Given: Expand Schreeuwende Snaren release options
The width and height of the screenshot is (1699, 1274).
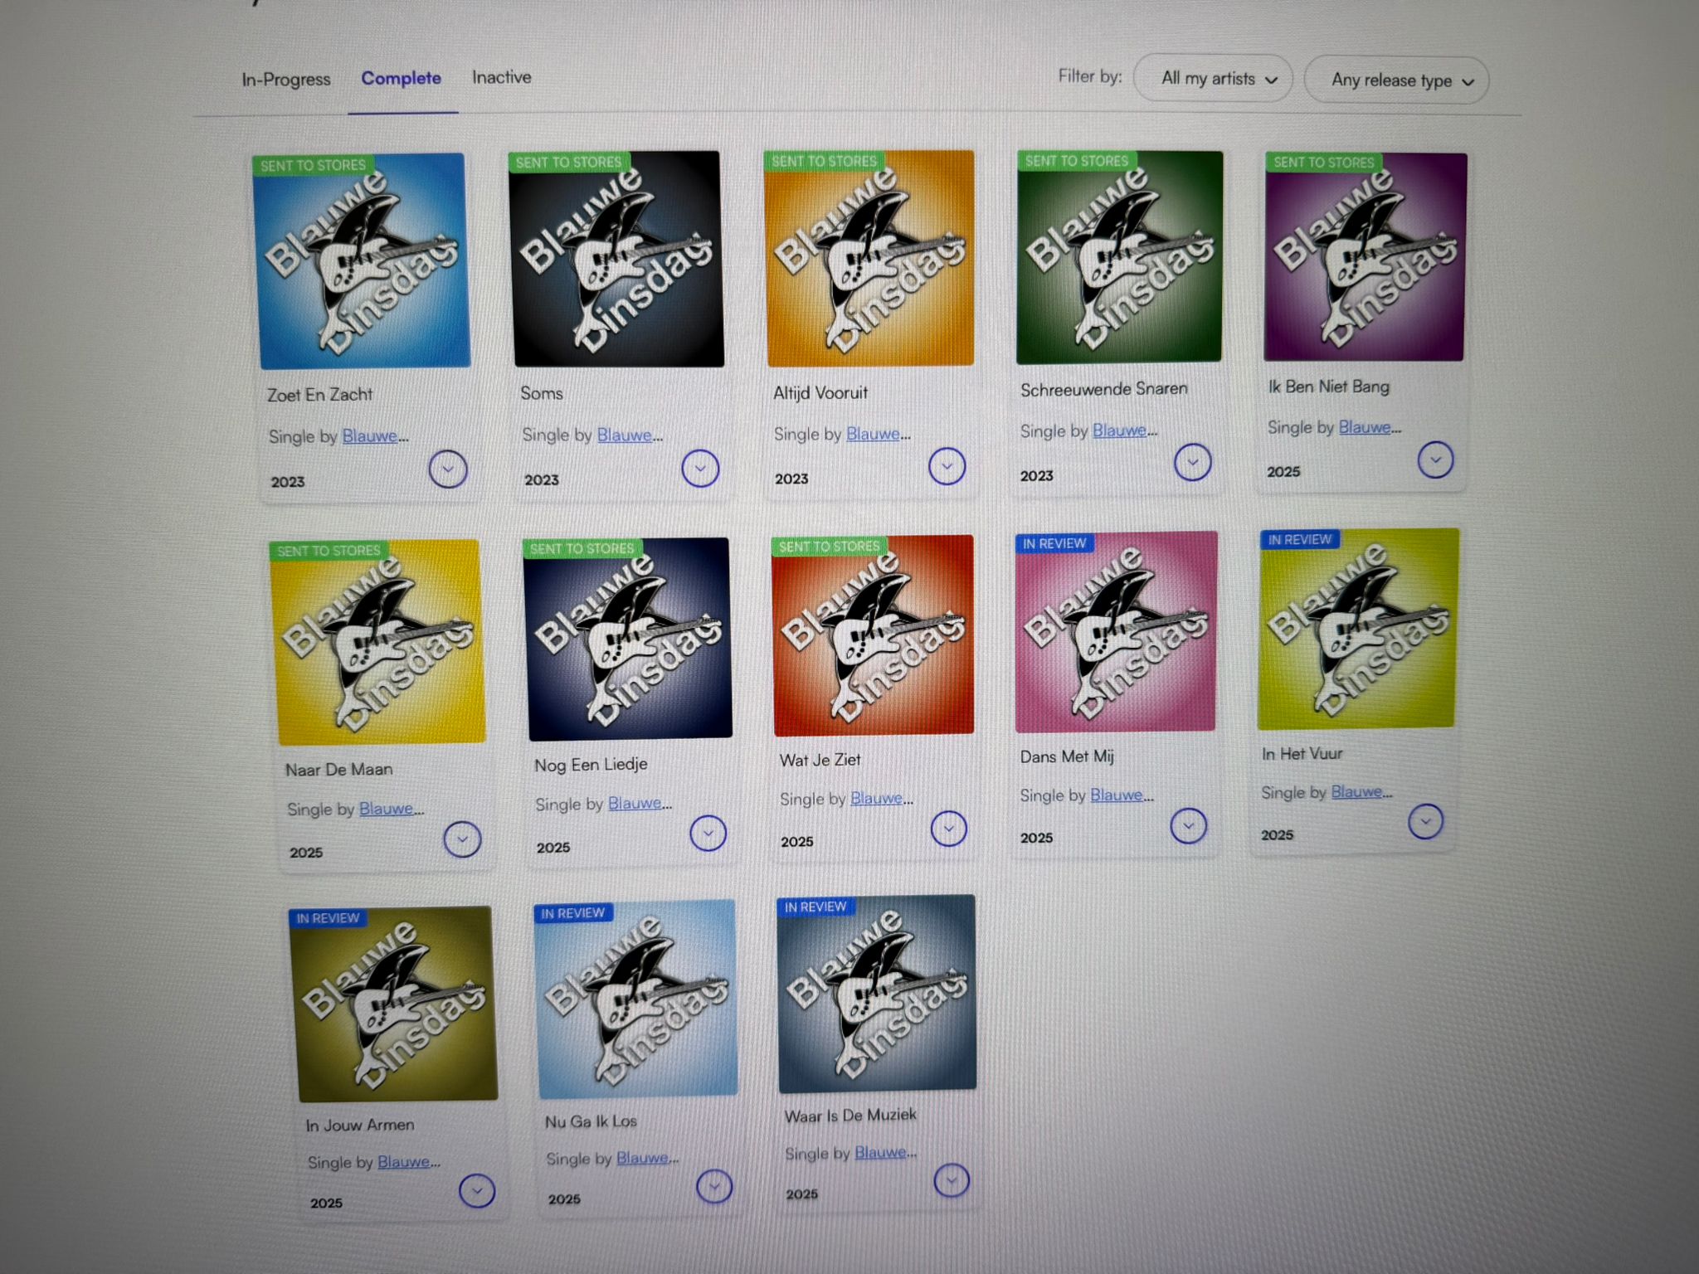Looking at the screenshot, I should coord(1193,462).
